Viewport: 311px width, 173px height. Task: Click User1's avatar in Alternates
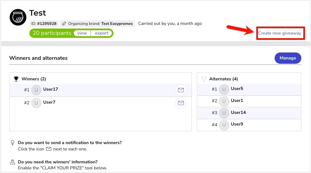click(224, 101)
